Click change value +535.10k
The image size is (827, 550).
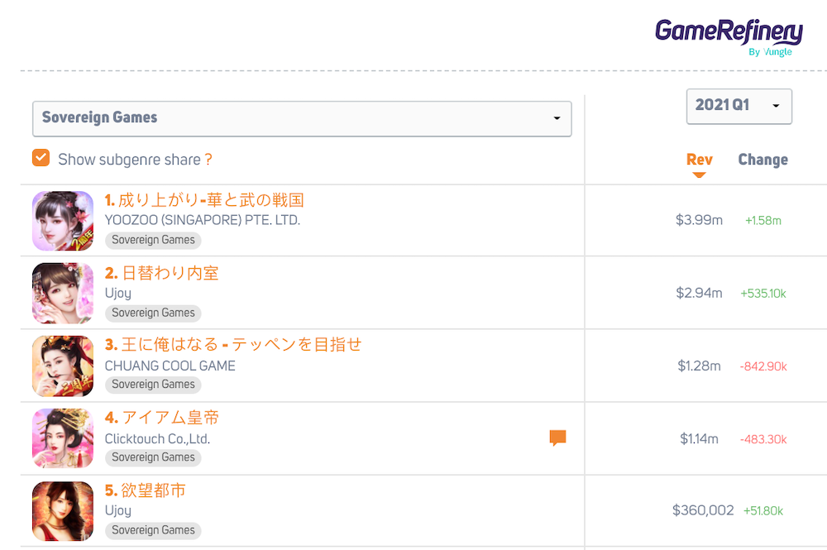[x=763, y=293]
